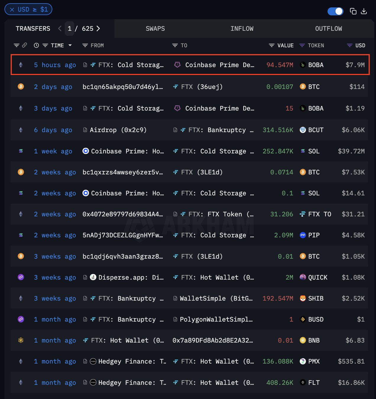Click the link chain icon in header
Viewport: 376px width, 399px height.
point(25,45)
